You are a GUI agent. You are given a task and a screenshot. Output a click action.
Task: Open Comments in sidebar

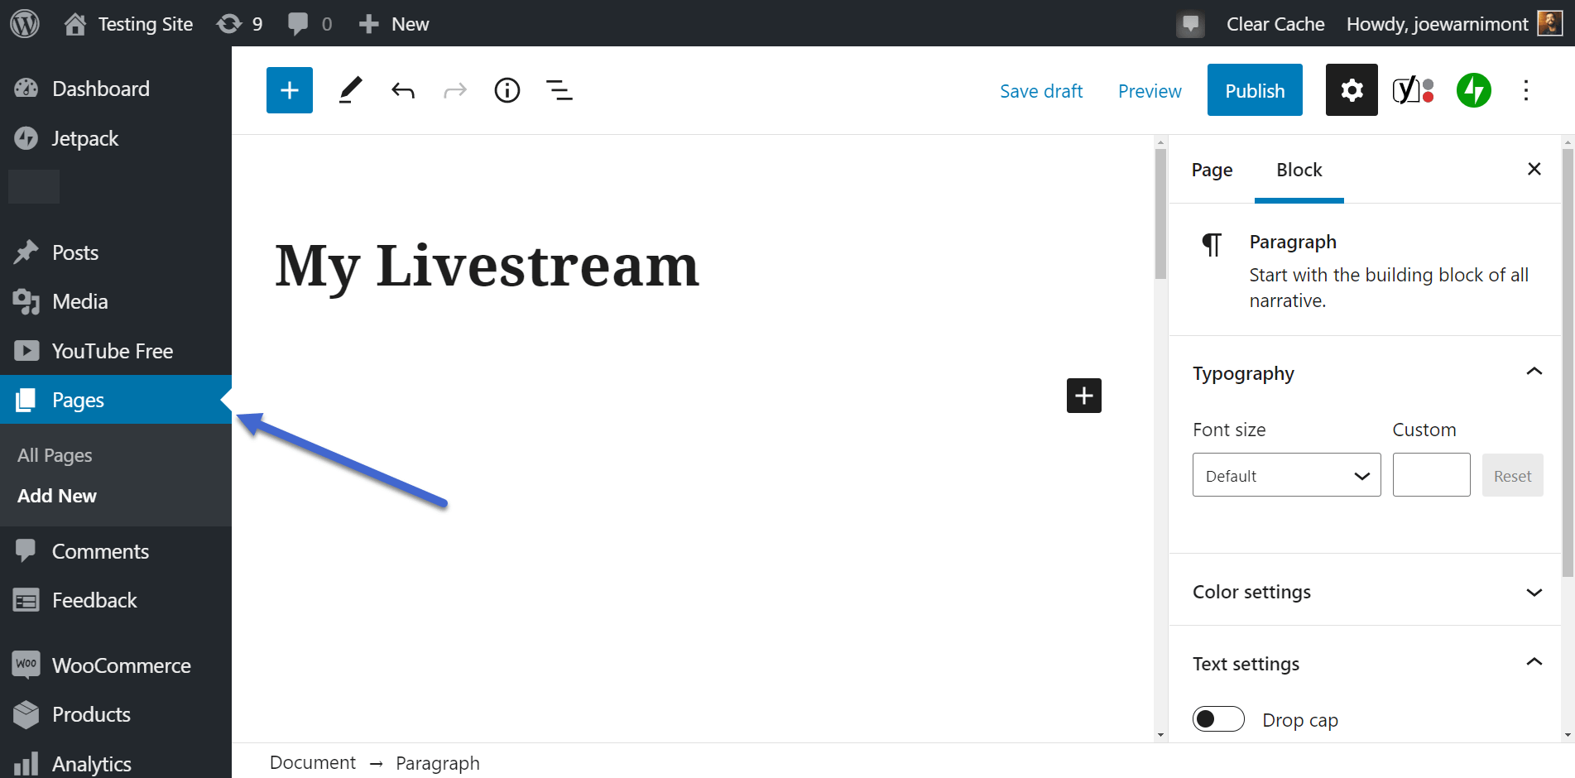116,551
